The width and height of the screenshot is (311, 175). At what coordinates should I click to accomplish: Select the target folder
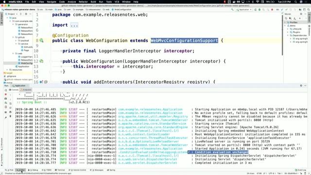coord(8,73)
